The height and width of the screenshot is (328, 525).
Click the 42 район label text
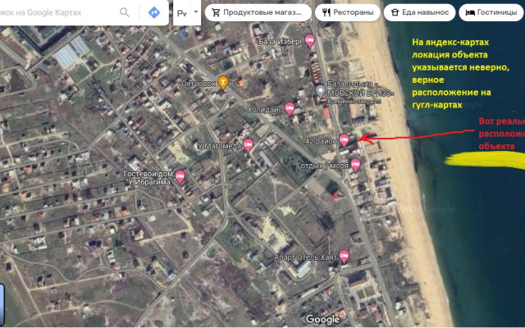(x=321, y=141)
